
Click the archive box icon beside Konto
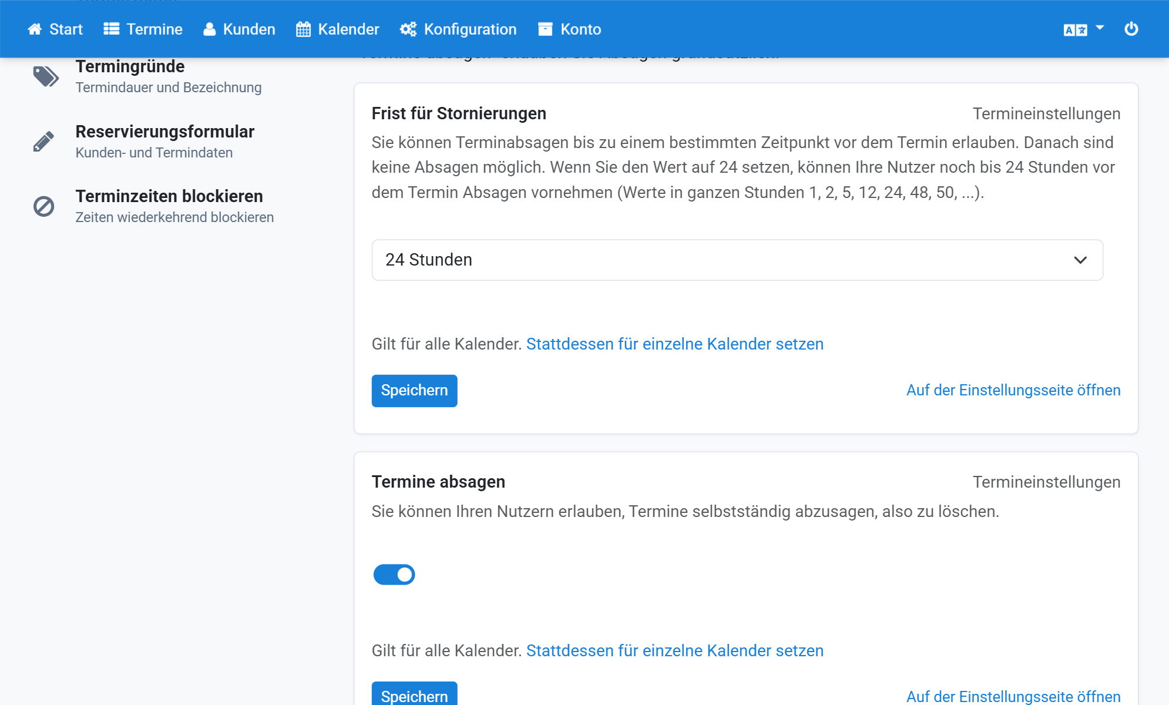tap(545, 29)
